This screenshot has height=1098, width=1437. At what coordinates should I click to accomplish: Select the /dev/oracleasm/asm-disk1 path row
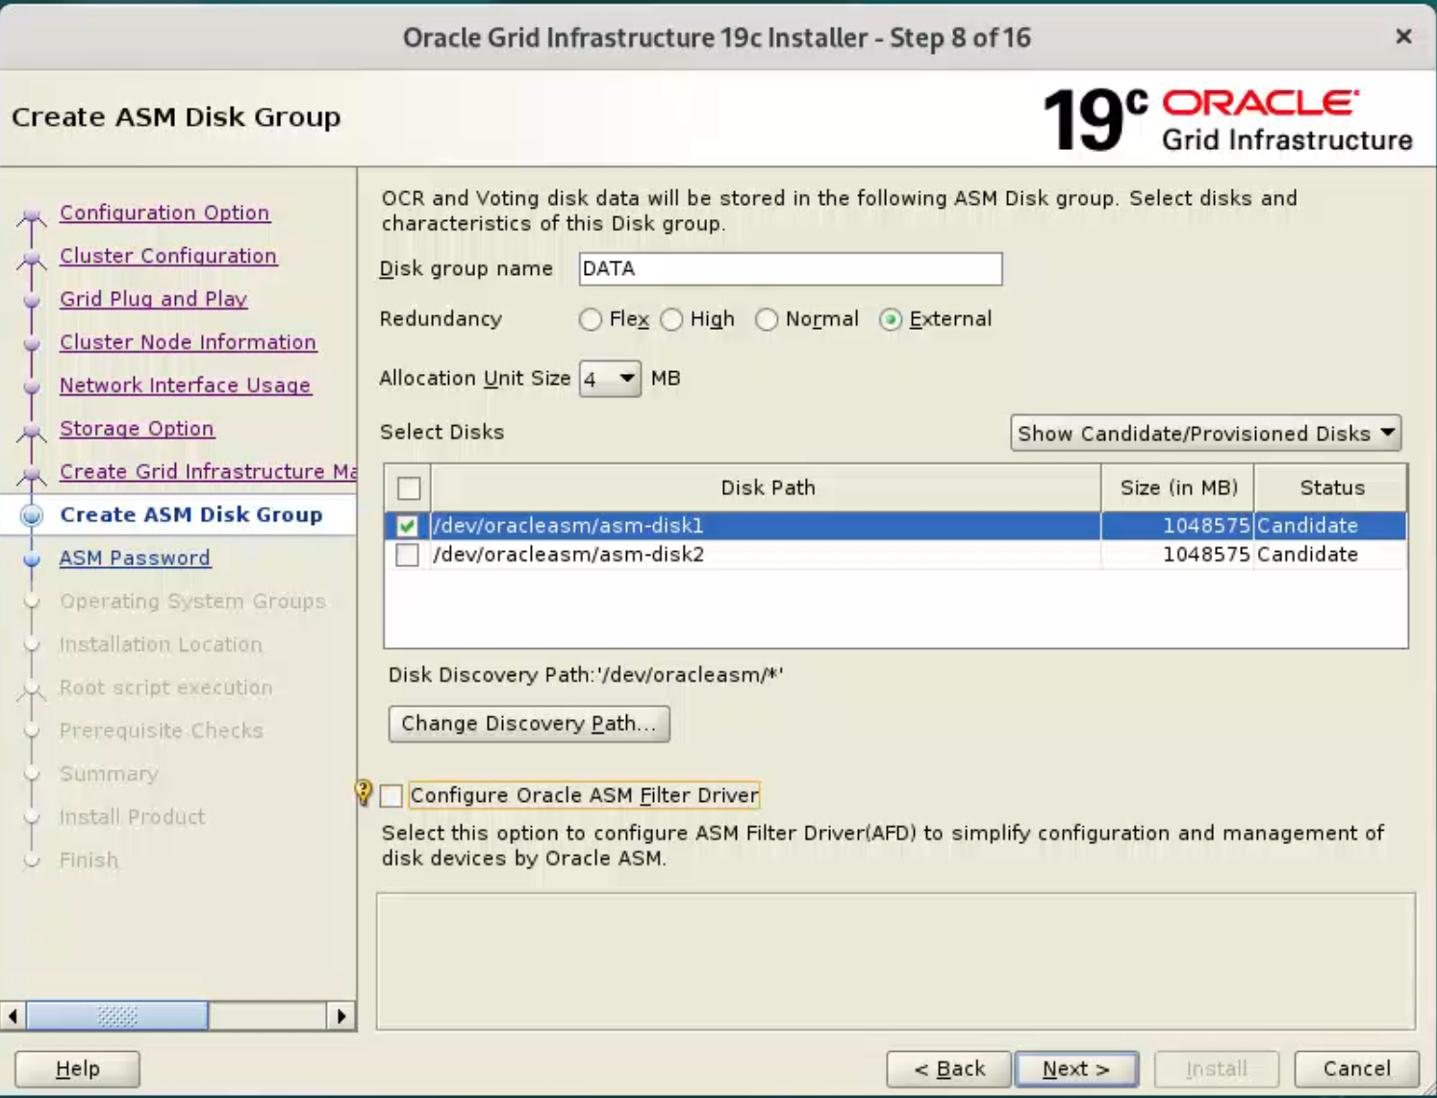click(x=766, y=526)
